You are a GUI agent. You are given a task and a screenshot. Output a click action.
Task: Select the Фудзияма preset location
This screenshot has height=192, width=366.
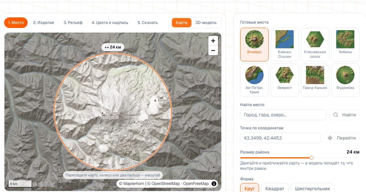[x=345, y=80]
